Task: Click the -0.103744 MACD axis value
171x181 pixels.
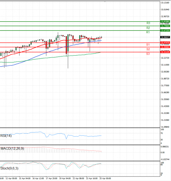Action: pyautogui.click(x=165, y=159)
